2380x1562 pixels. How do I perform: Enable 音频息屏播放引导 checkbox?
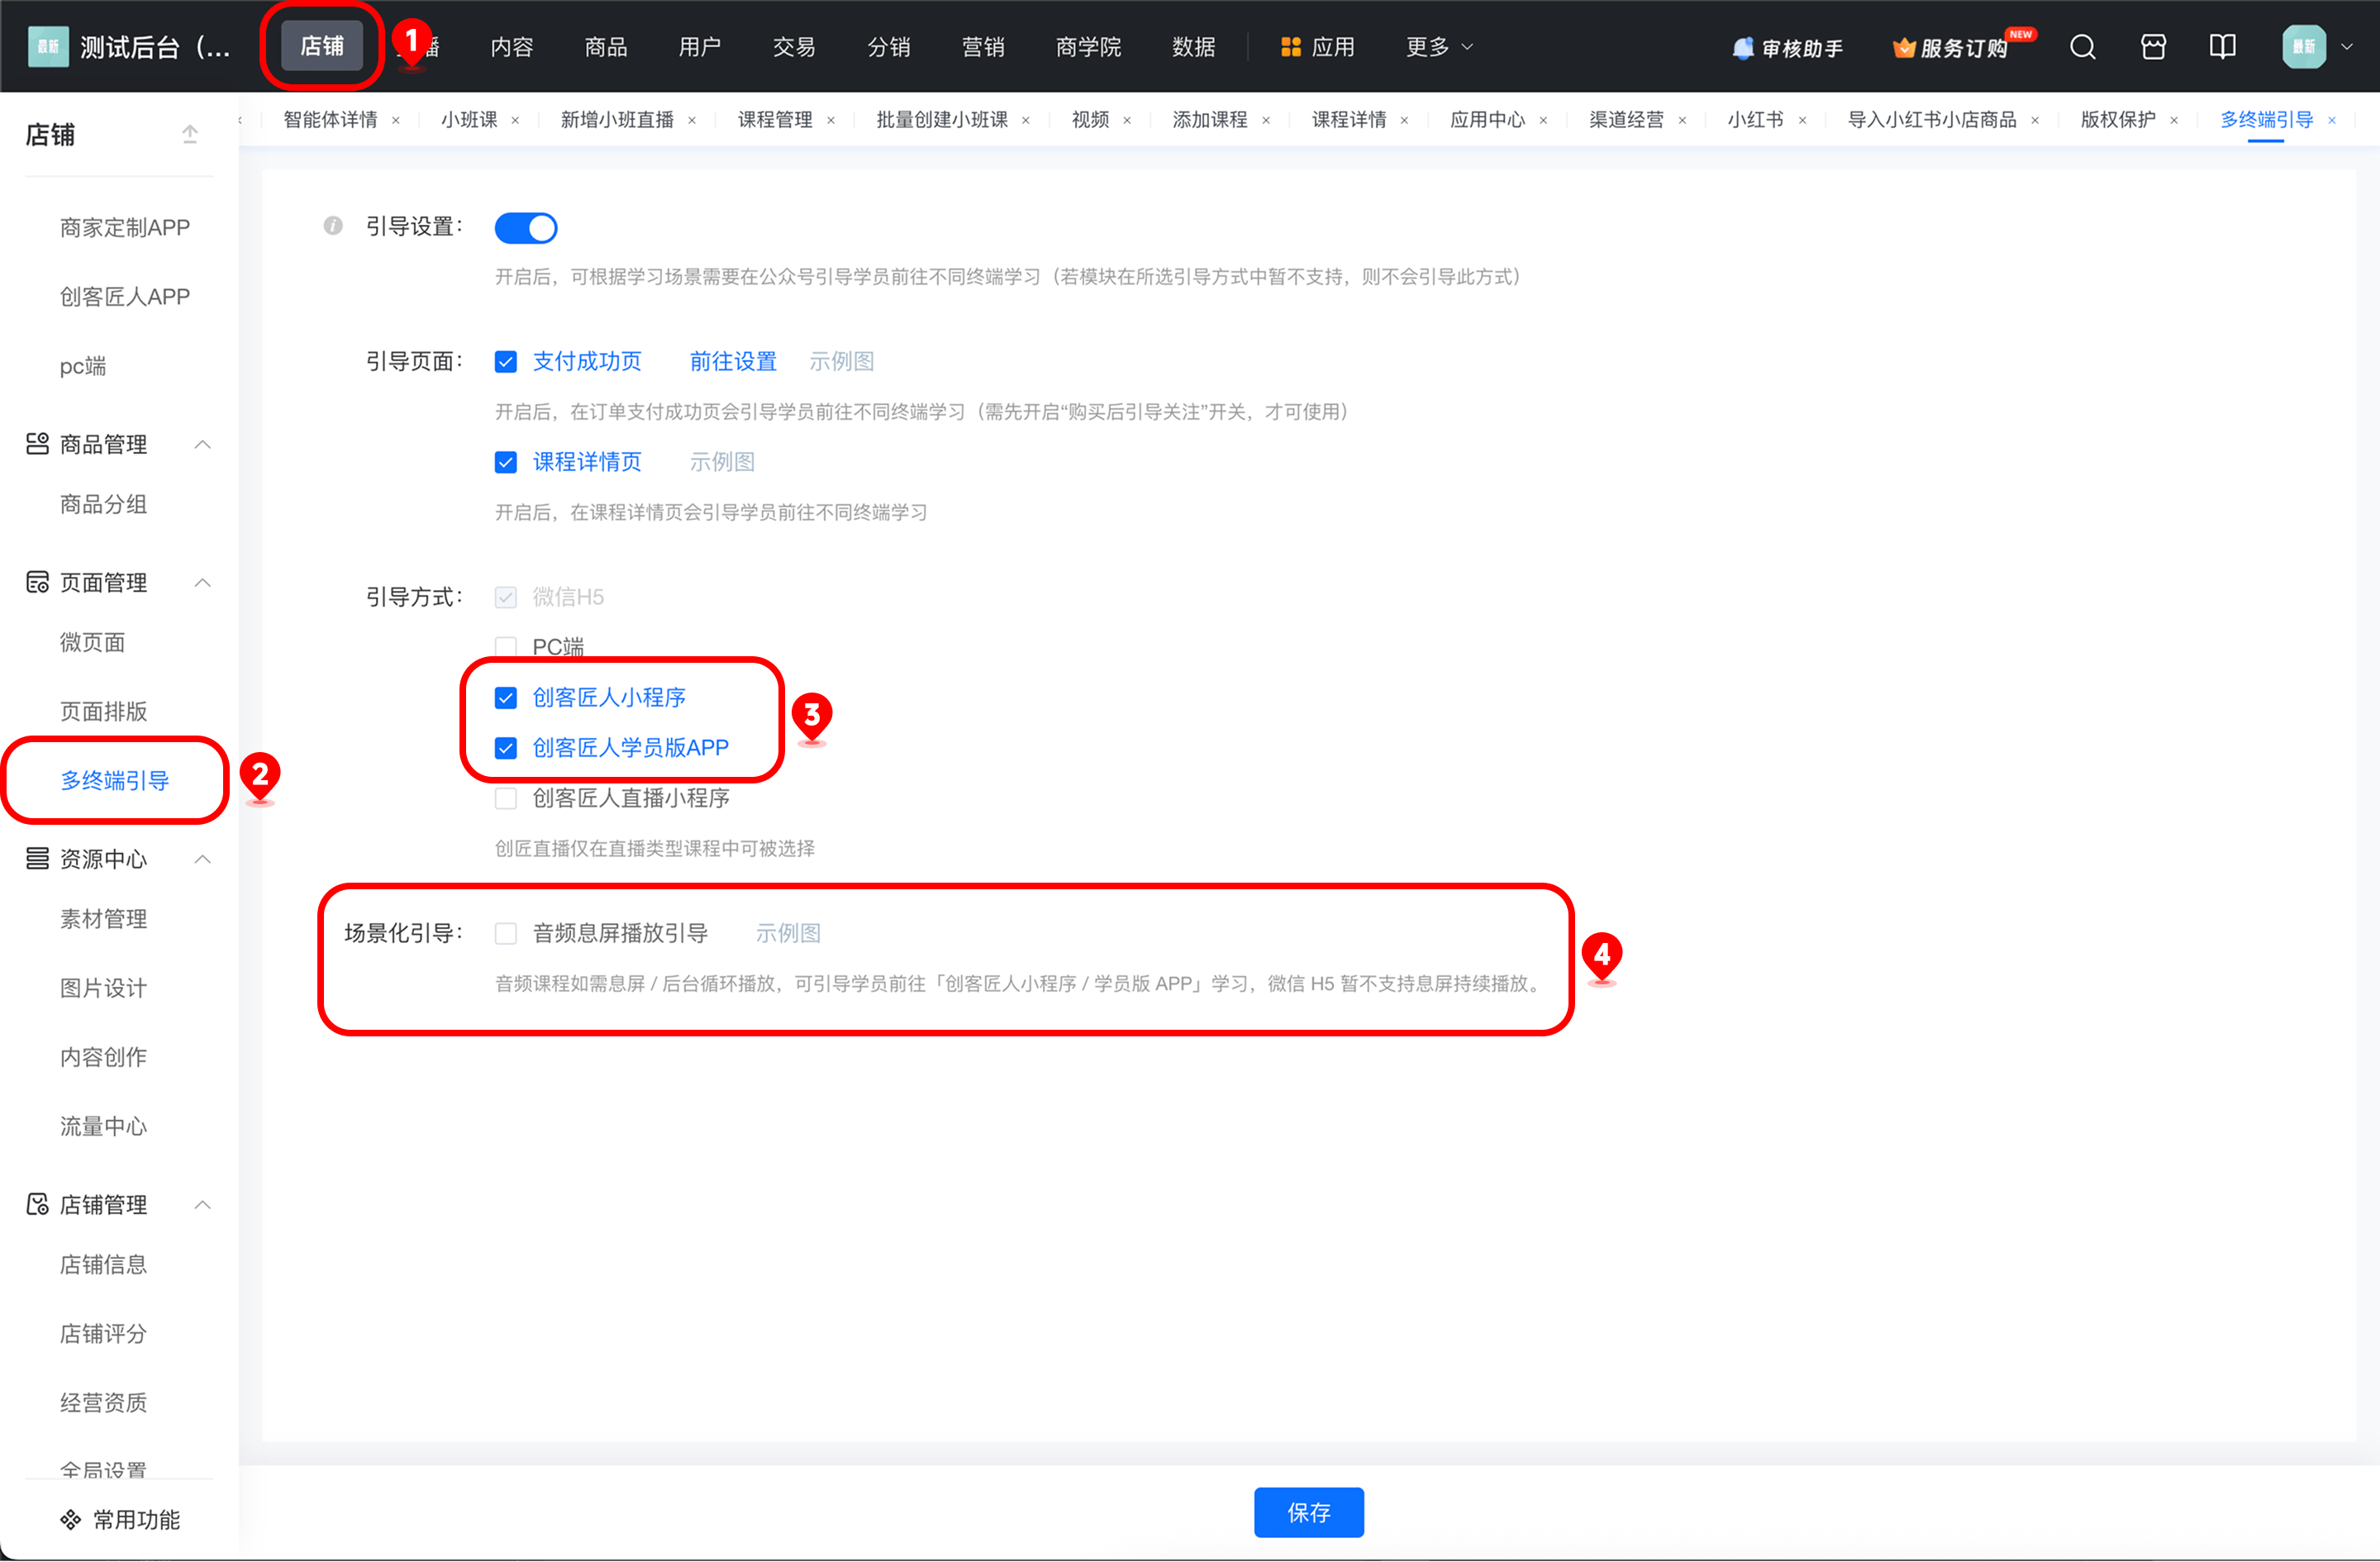tap(506, 933)
